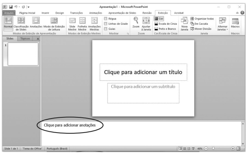Click 'Slide 1 de 1' status text
This screenshot has height=154, width=247.
(11, 149)
